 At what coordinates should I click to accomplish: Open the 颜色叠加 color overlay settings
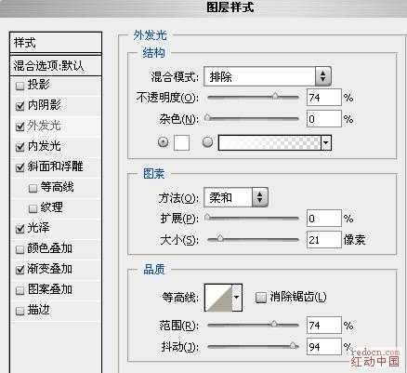click(x=49, y=248)
